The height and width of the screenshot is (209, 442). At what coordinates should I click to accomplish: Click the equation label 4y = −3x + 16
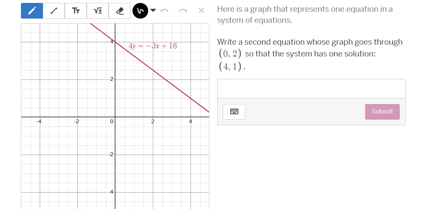click(152, 46)
